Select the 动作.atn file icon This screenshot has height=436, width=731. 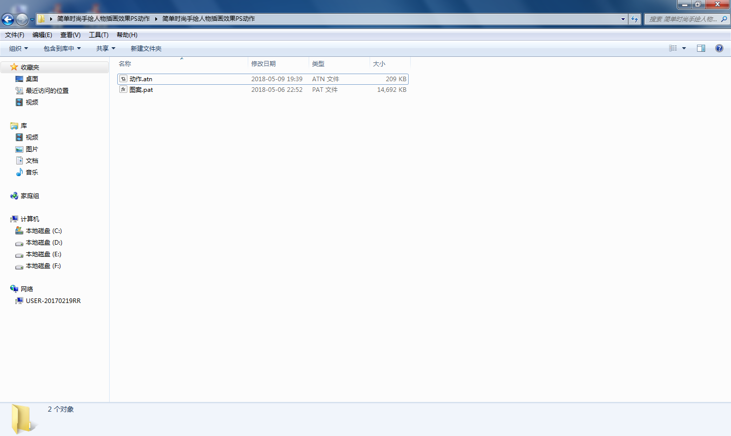[x=123, y=79]
